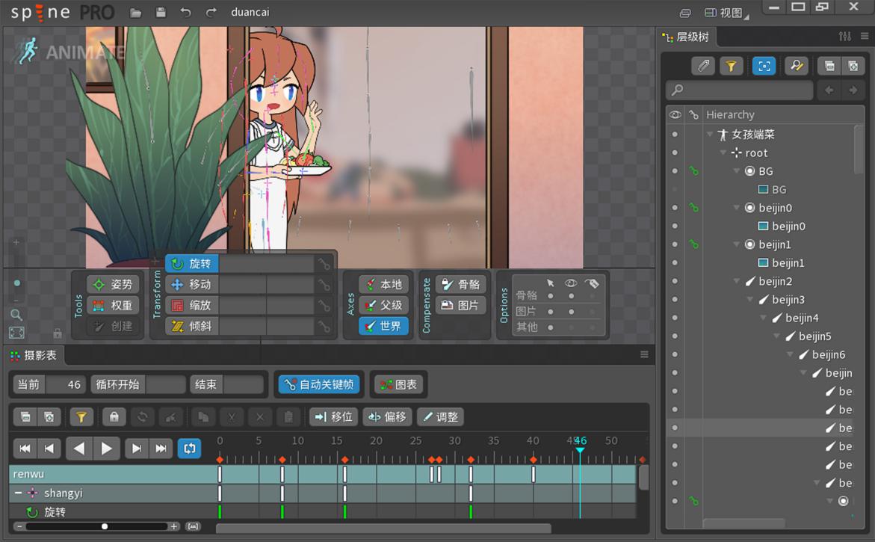Click the save project floppy disk icon

tap(161, 13)
